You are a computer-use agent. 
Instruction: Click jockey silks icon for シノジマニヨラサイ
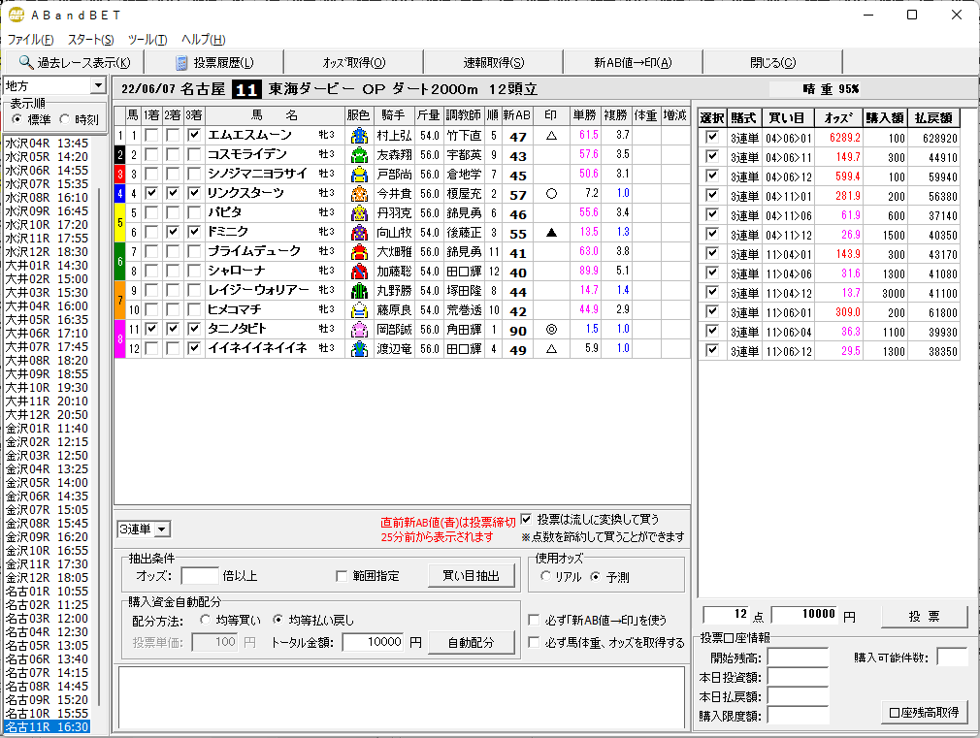[359, 174]
